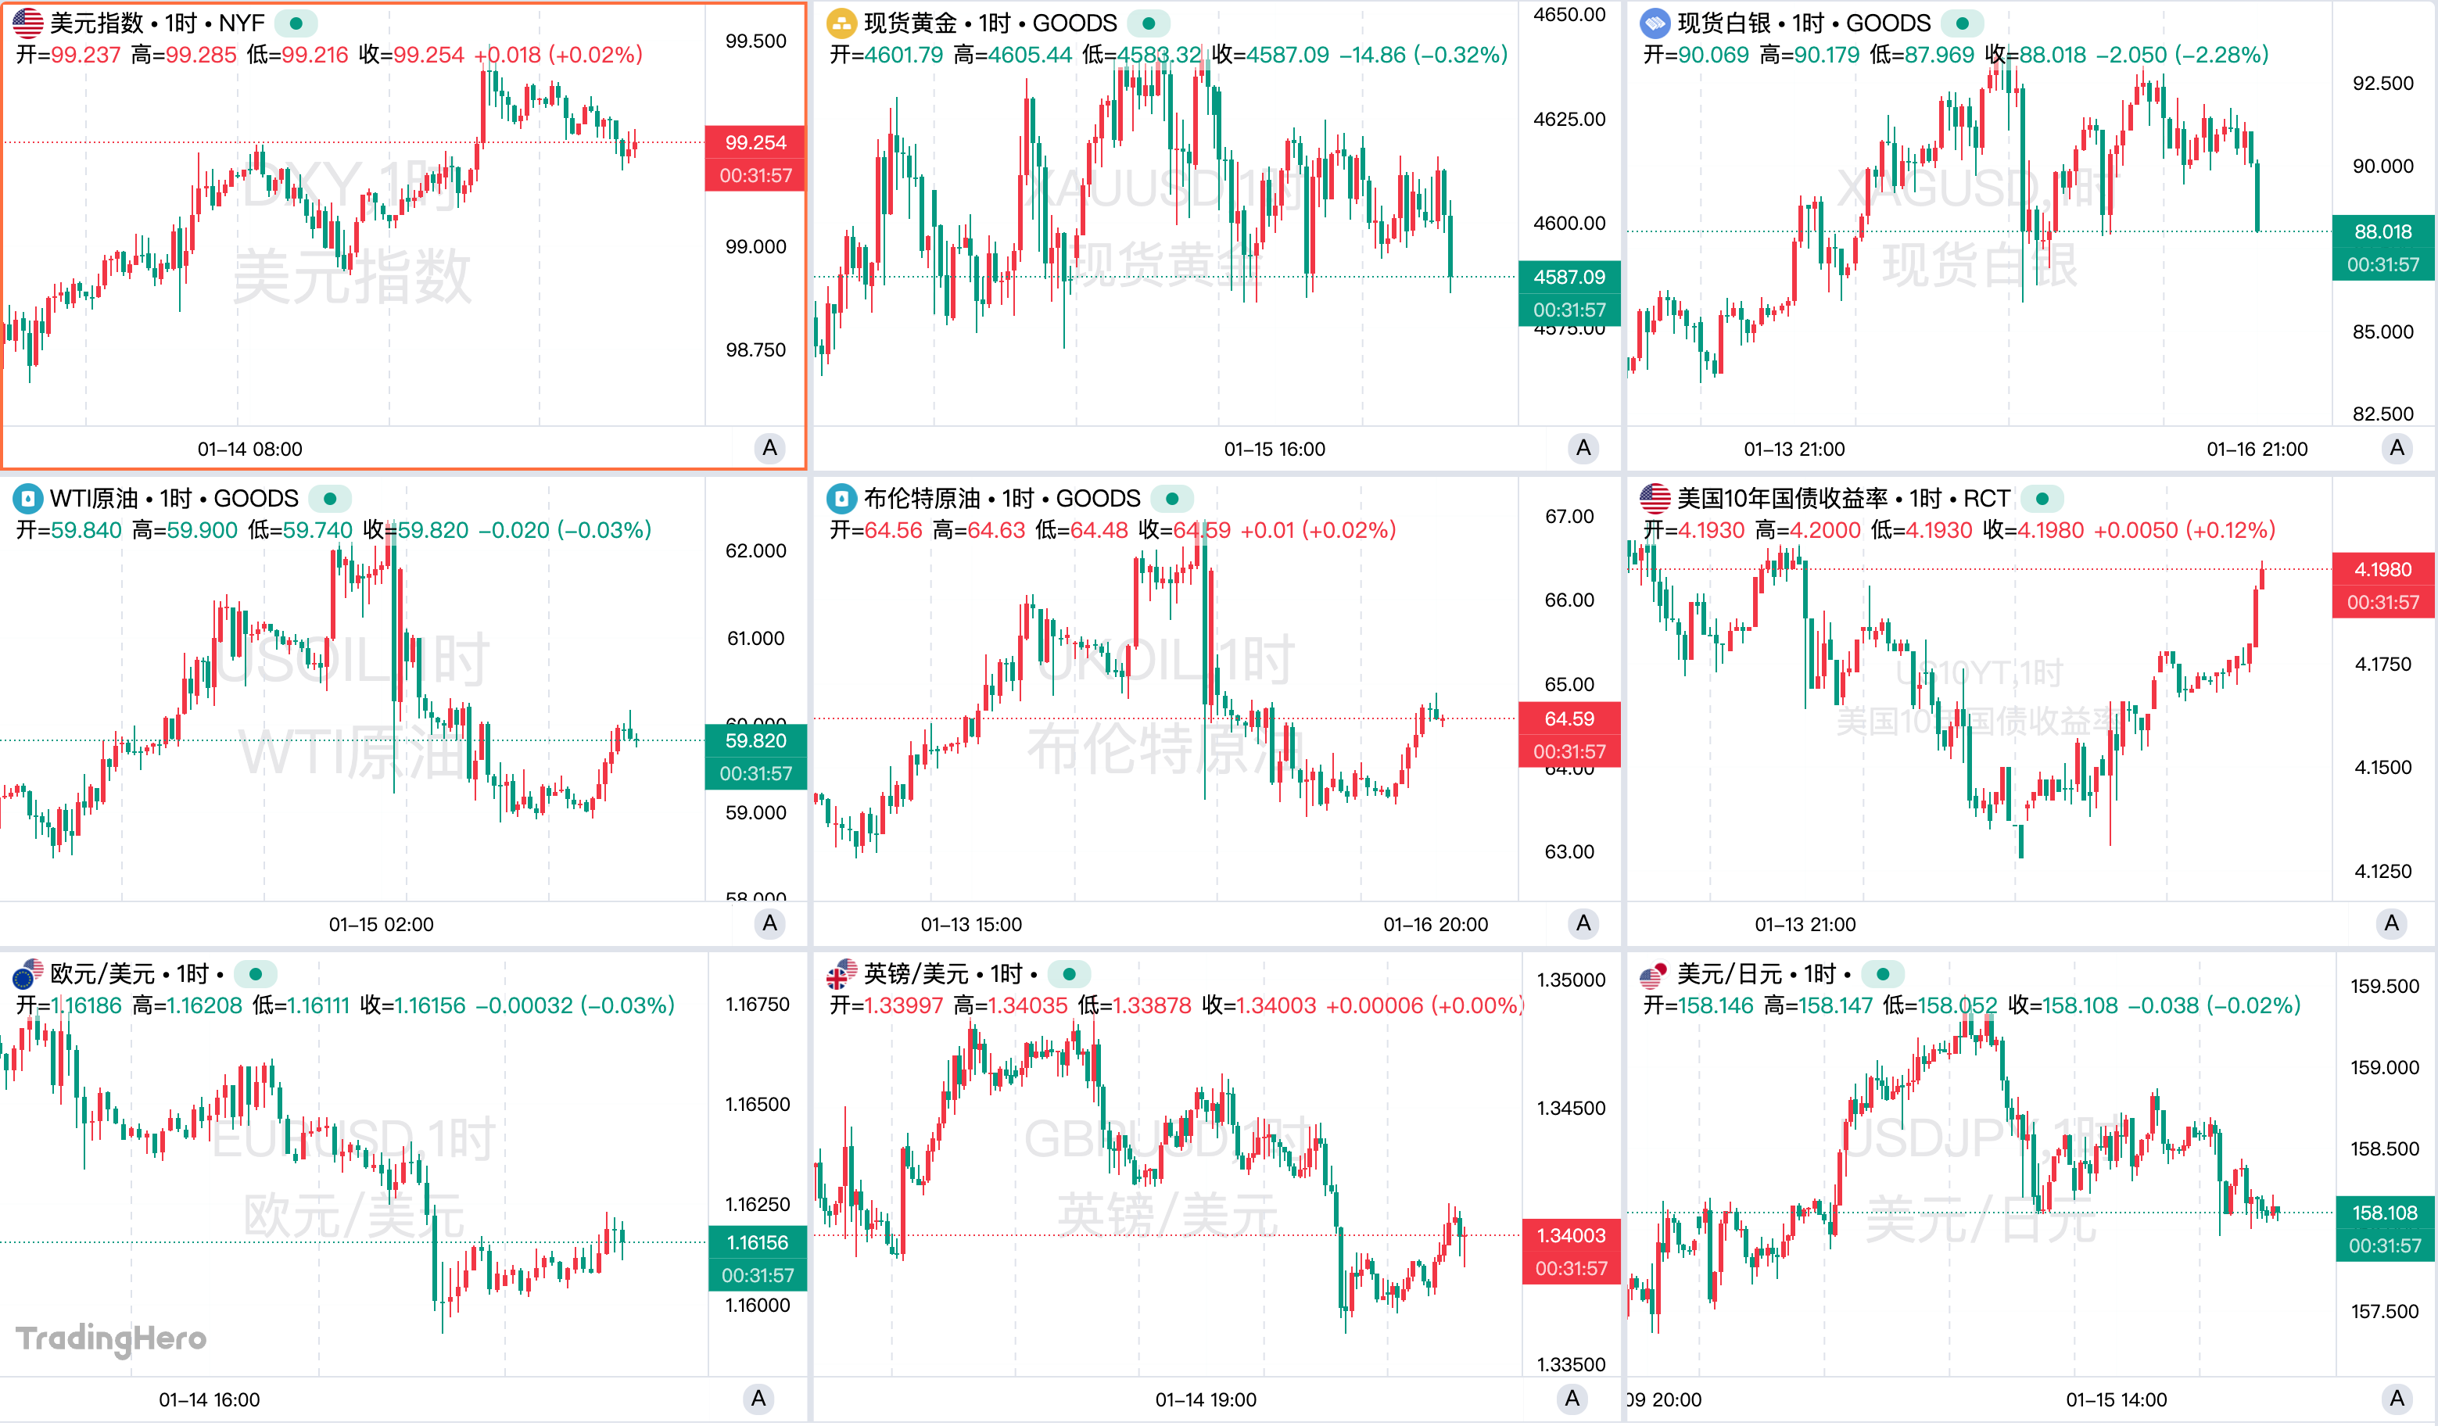Click the 4.1980 price label on 国债收益率 chart
This screenshot has height=1426, width=2438.
pos(2382,569)
